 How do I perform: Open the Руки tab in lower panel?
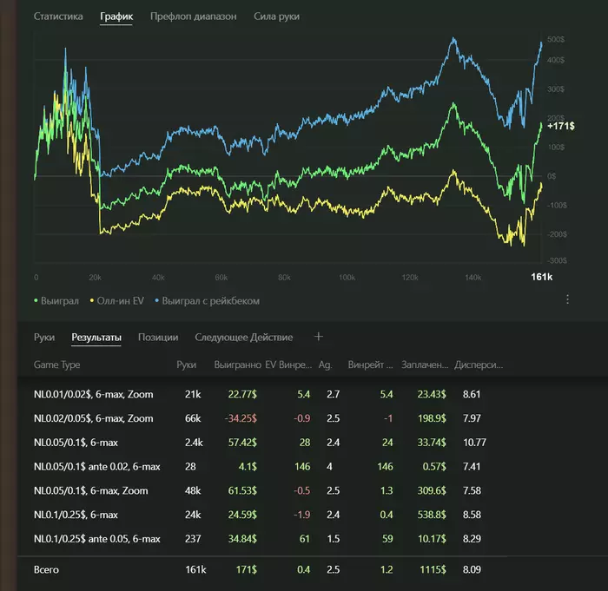pos(44,338)
